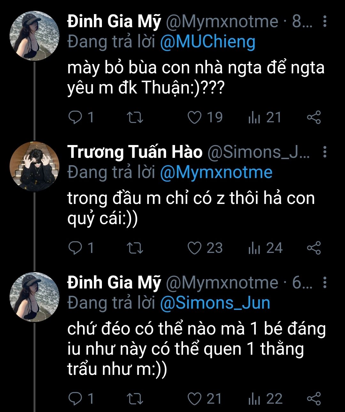This screenshot has height=412, width=345.
Task: Open more options for first Đinh Gia Mỹ tweet
Action: tap(325, 21)
